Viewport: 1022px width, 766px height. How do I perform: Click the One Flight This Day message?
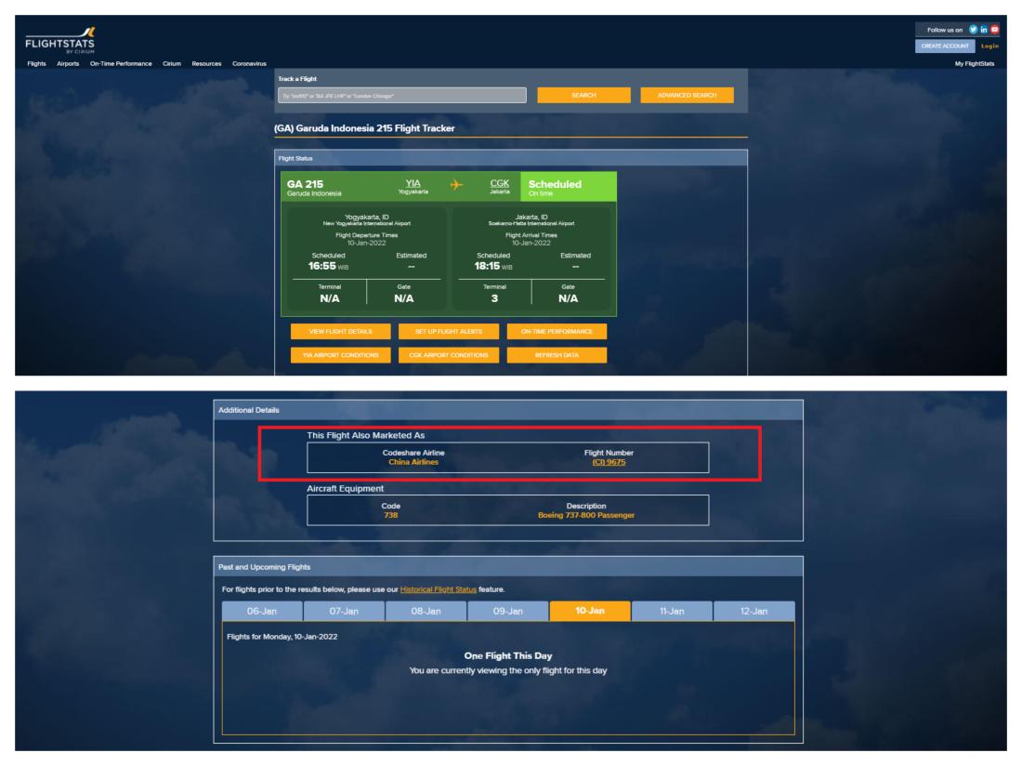(x=507, y=655)
